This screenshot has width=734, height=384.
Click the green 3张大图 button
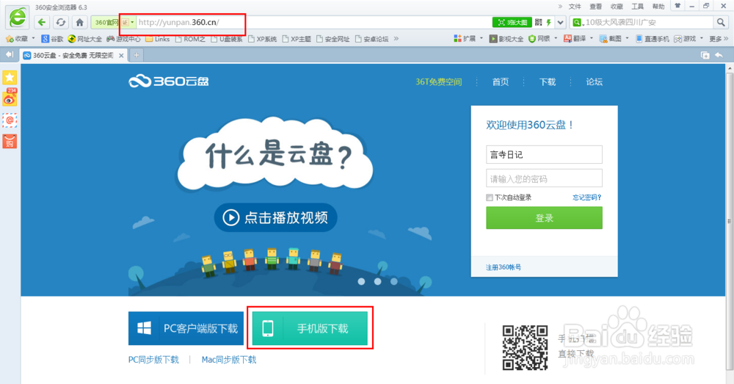click(512, 22)
